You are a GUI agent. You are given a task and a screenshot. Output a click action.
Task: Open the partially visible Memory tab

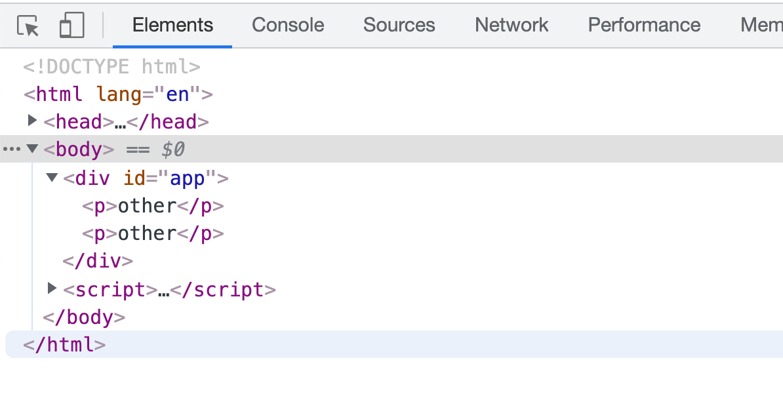[761, 25]
